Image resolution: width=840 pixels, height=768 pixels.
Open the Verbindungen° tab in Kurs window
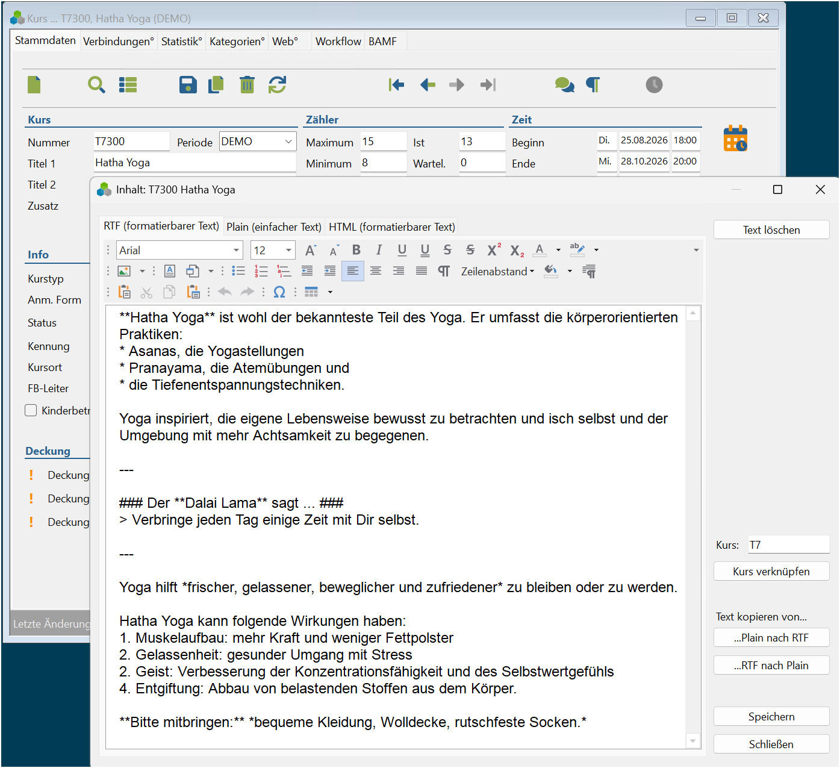tap(119, 42)
